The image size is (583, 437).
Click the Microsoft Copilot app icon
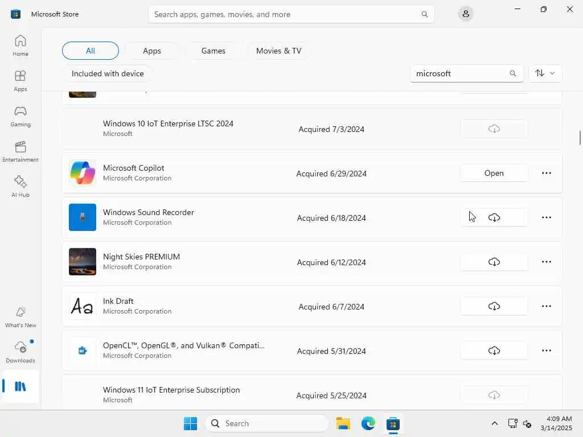(83, 173)
